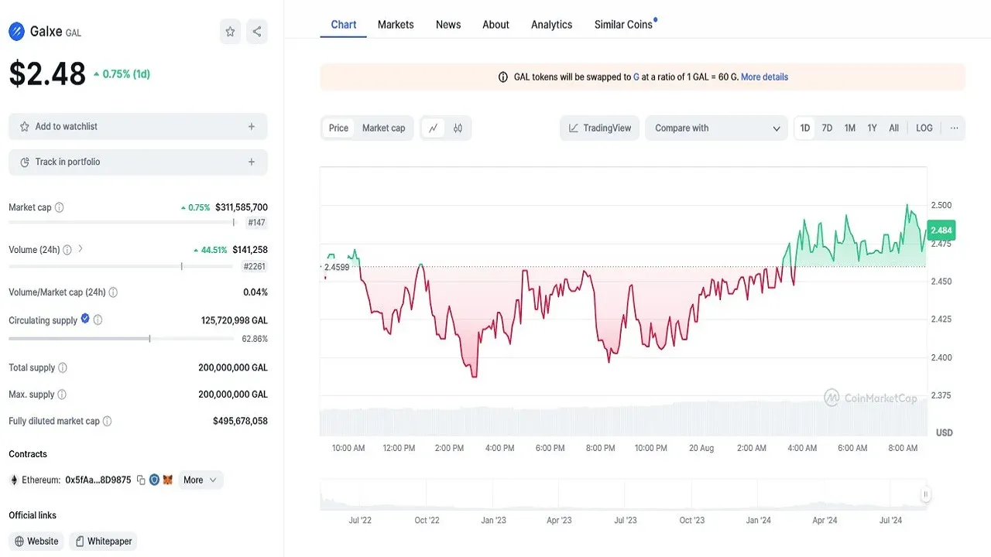Screen dimensions: 991x557
Task: Select the Price chart toggle
Action: pos(338,128)
